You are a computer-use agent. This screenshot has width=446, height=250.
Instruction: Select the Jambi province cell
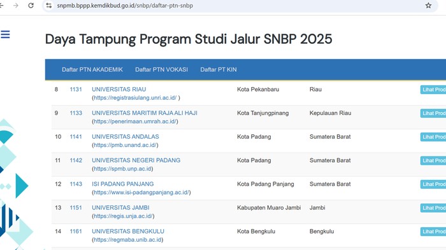click(x=317, y=207)
